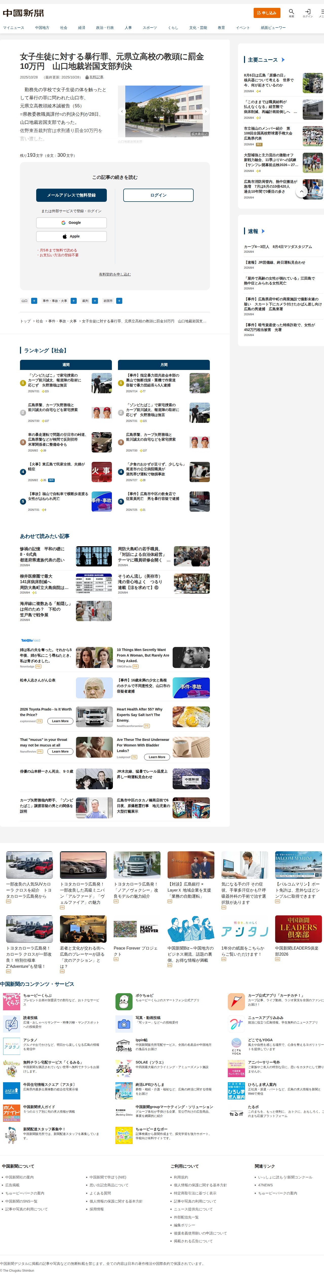The image size is (324, 1280).
Task: Follow the 裁判 tag with its plus button
Action: tap(95, 301)
